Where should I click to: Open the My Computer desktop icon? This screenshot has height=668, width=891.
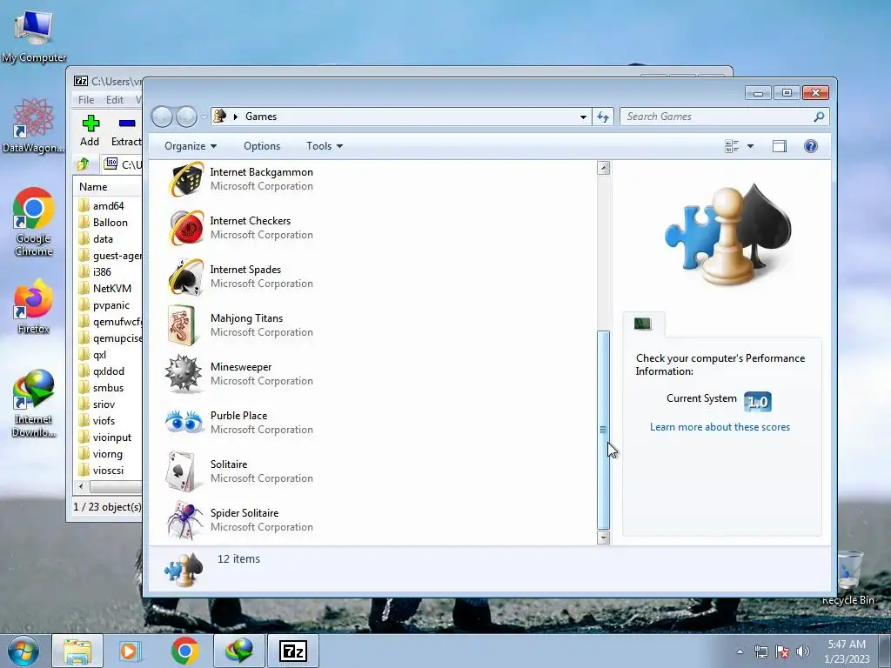[34, 35]
